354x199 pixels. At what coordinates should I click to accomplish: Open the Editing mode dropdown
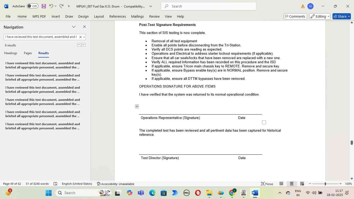[320, 16]
